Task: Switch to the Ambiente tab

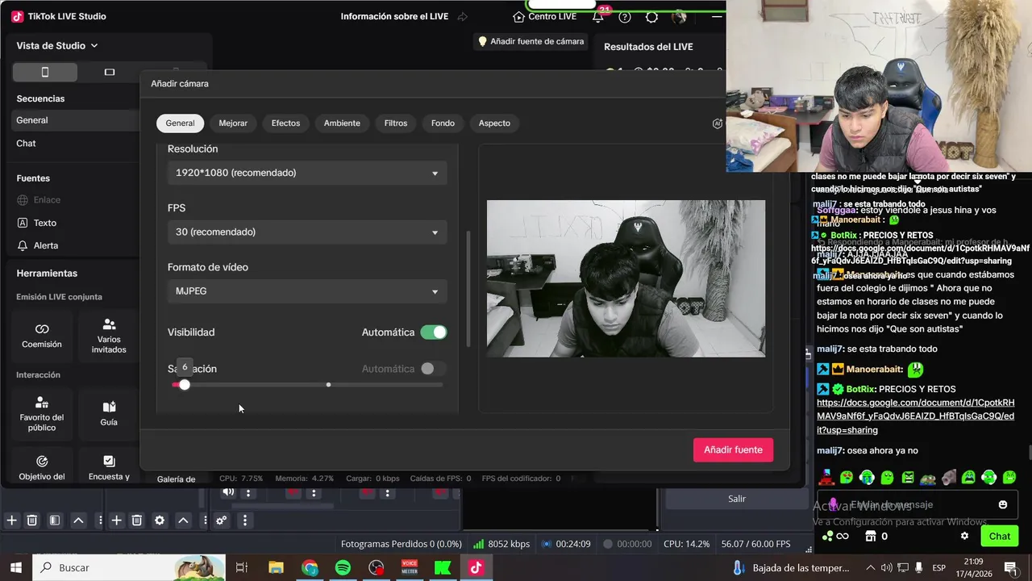Action: point(342,123)
